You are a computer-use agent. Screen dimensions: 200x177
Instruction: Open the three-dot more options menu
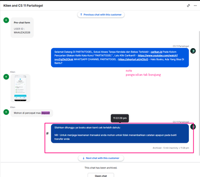tap(195, 6)
